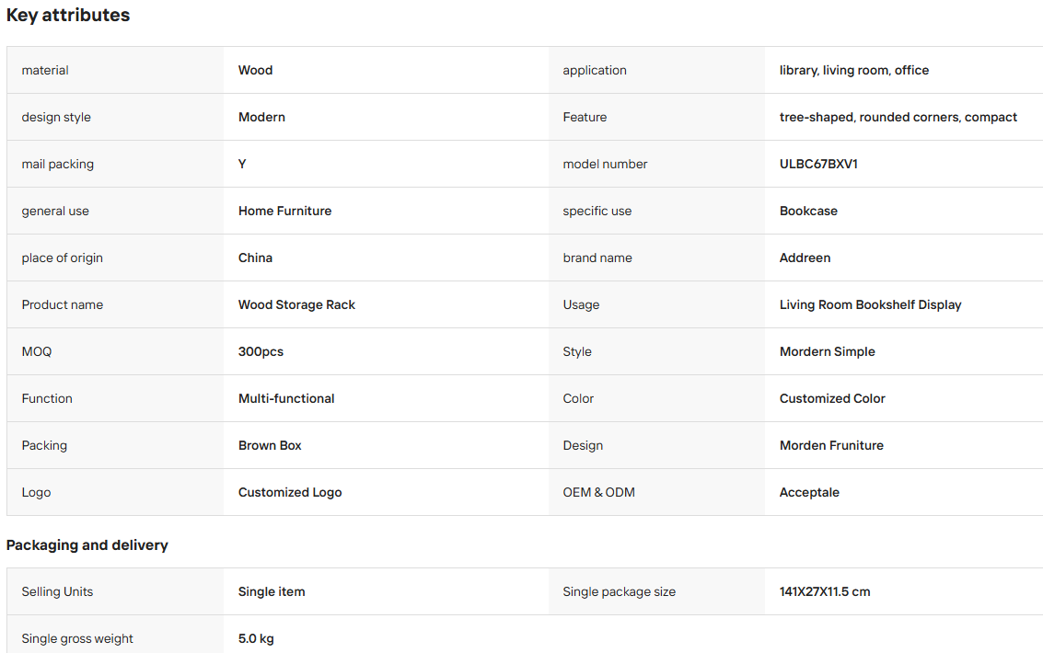1043x653 pixels.
Task: Click the model number ULBC67BXV1
Action: click(818, 164)
